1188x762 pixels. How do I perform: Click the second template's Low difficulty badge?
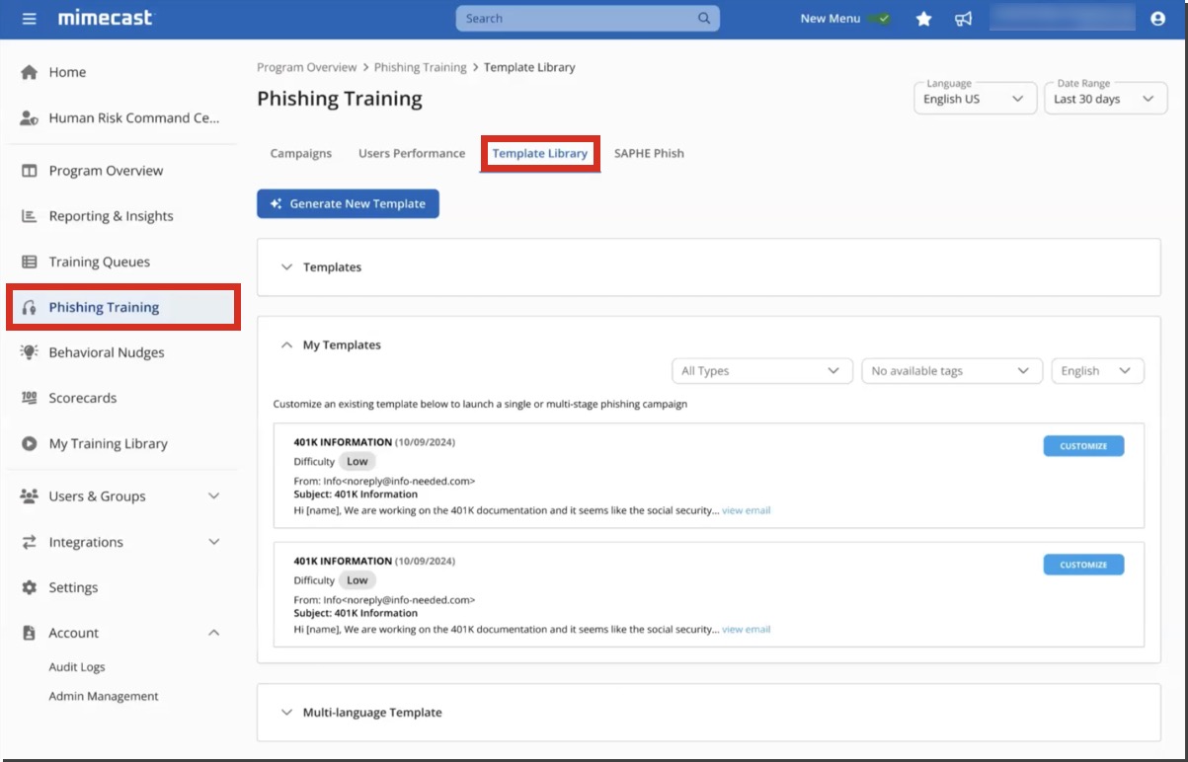click(x=356, y=579)
